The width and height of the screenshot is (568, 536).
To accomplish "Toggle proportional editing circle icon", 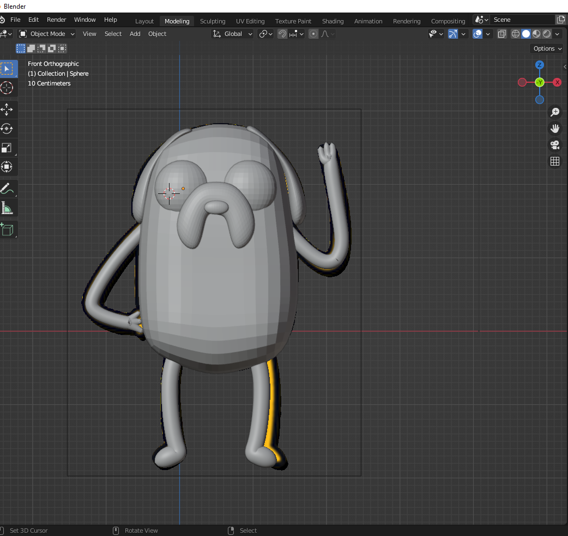I will click(x=313, y=34).
